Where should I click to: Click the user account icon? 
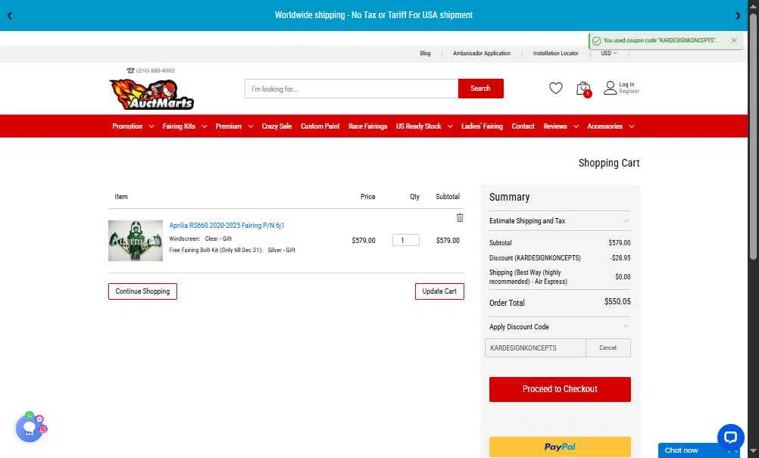tap(610, 88)
